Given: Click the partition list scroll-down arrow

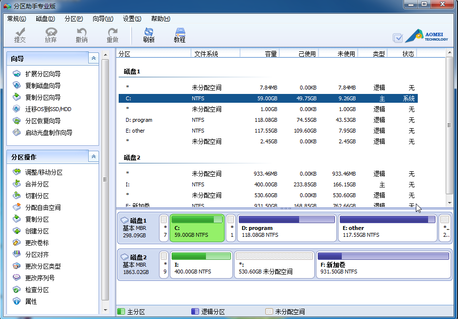Looking at the screenshot, I should (449, 203).
